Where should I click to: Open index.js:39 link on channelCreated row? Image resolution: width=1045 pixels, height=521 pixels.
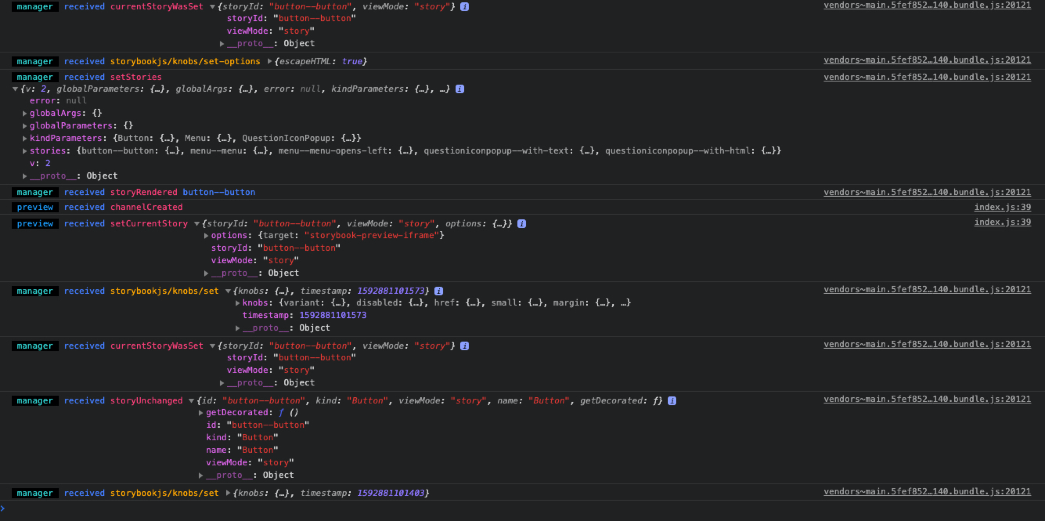coord(1002,207)
